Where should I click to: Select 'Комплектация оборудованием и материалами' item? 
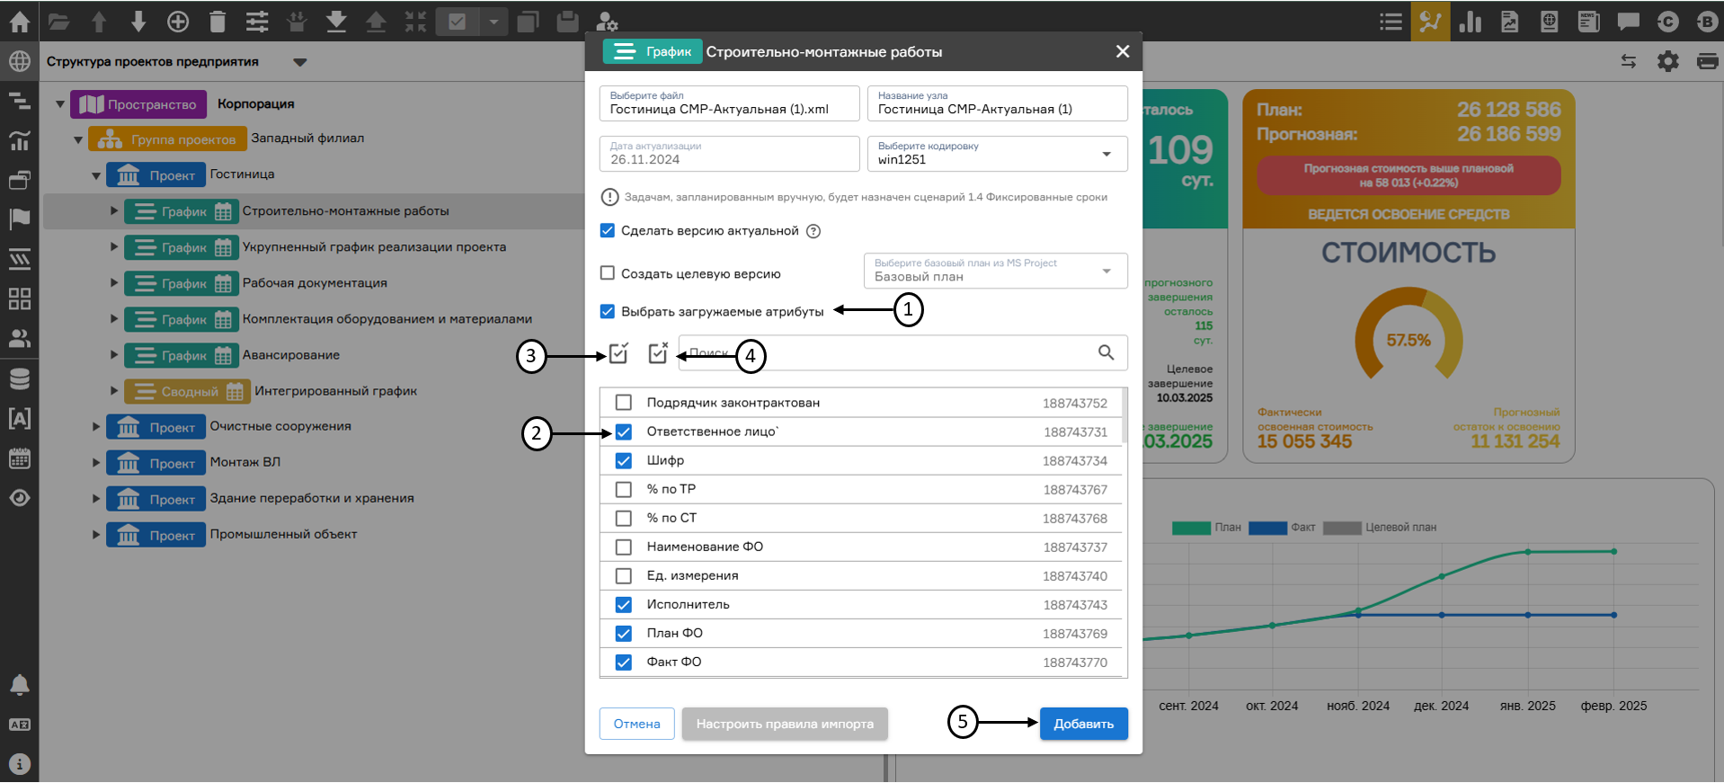(387, 319)
